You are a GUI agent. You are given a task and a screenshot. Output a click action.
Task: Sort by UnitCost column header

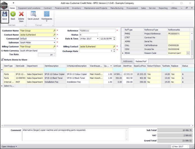(x=117, y=66)
